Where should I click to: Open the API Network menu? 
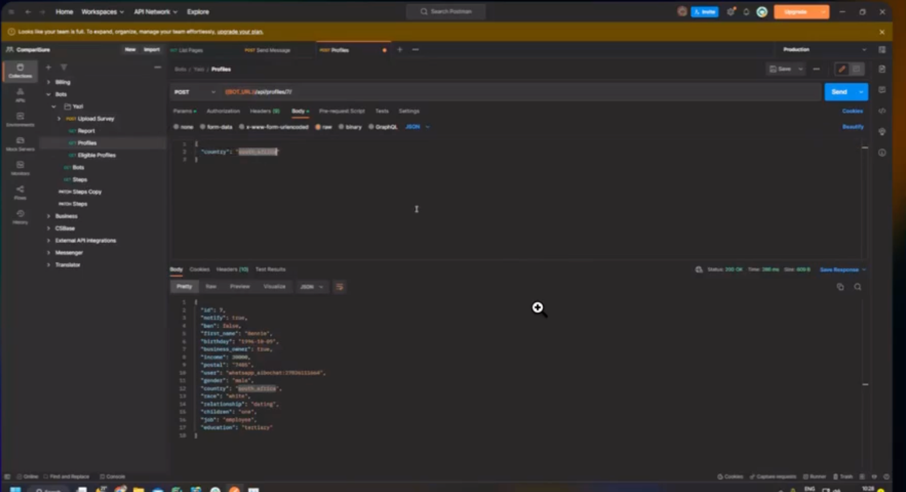click(x=155, y=11)
